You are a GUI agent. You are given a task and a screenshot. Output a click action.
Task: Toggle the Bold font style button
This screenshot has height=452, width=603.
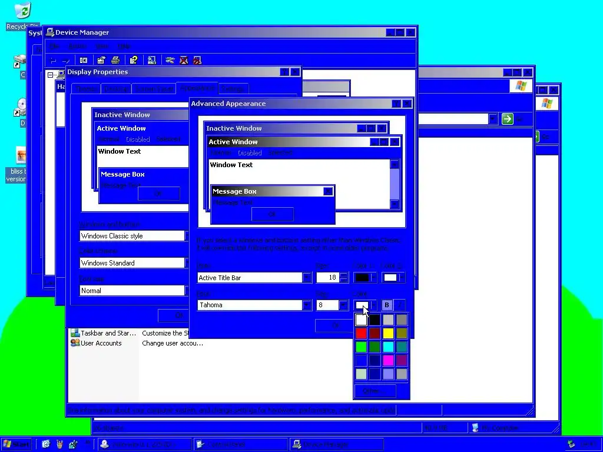(386, 305)
